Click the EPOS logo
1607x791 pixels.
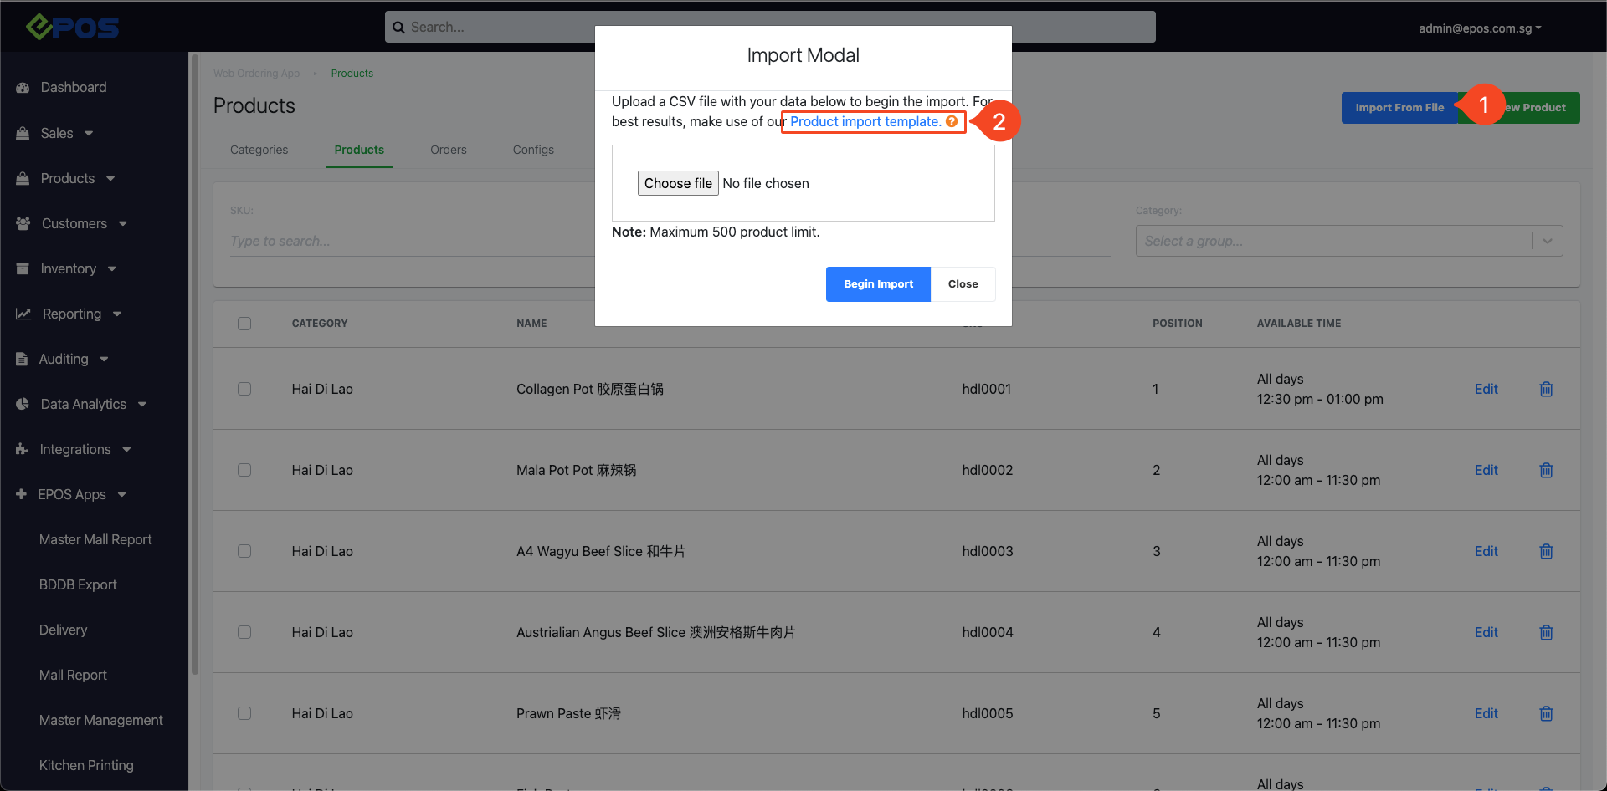[72, 27]
